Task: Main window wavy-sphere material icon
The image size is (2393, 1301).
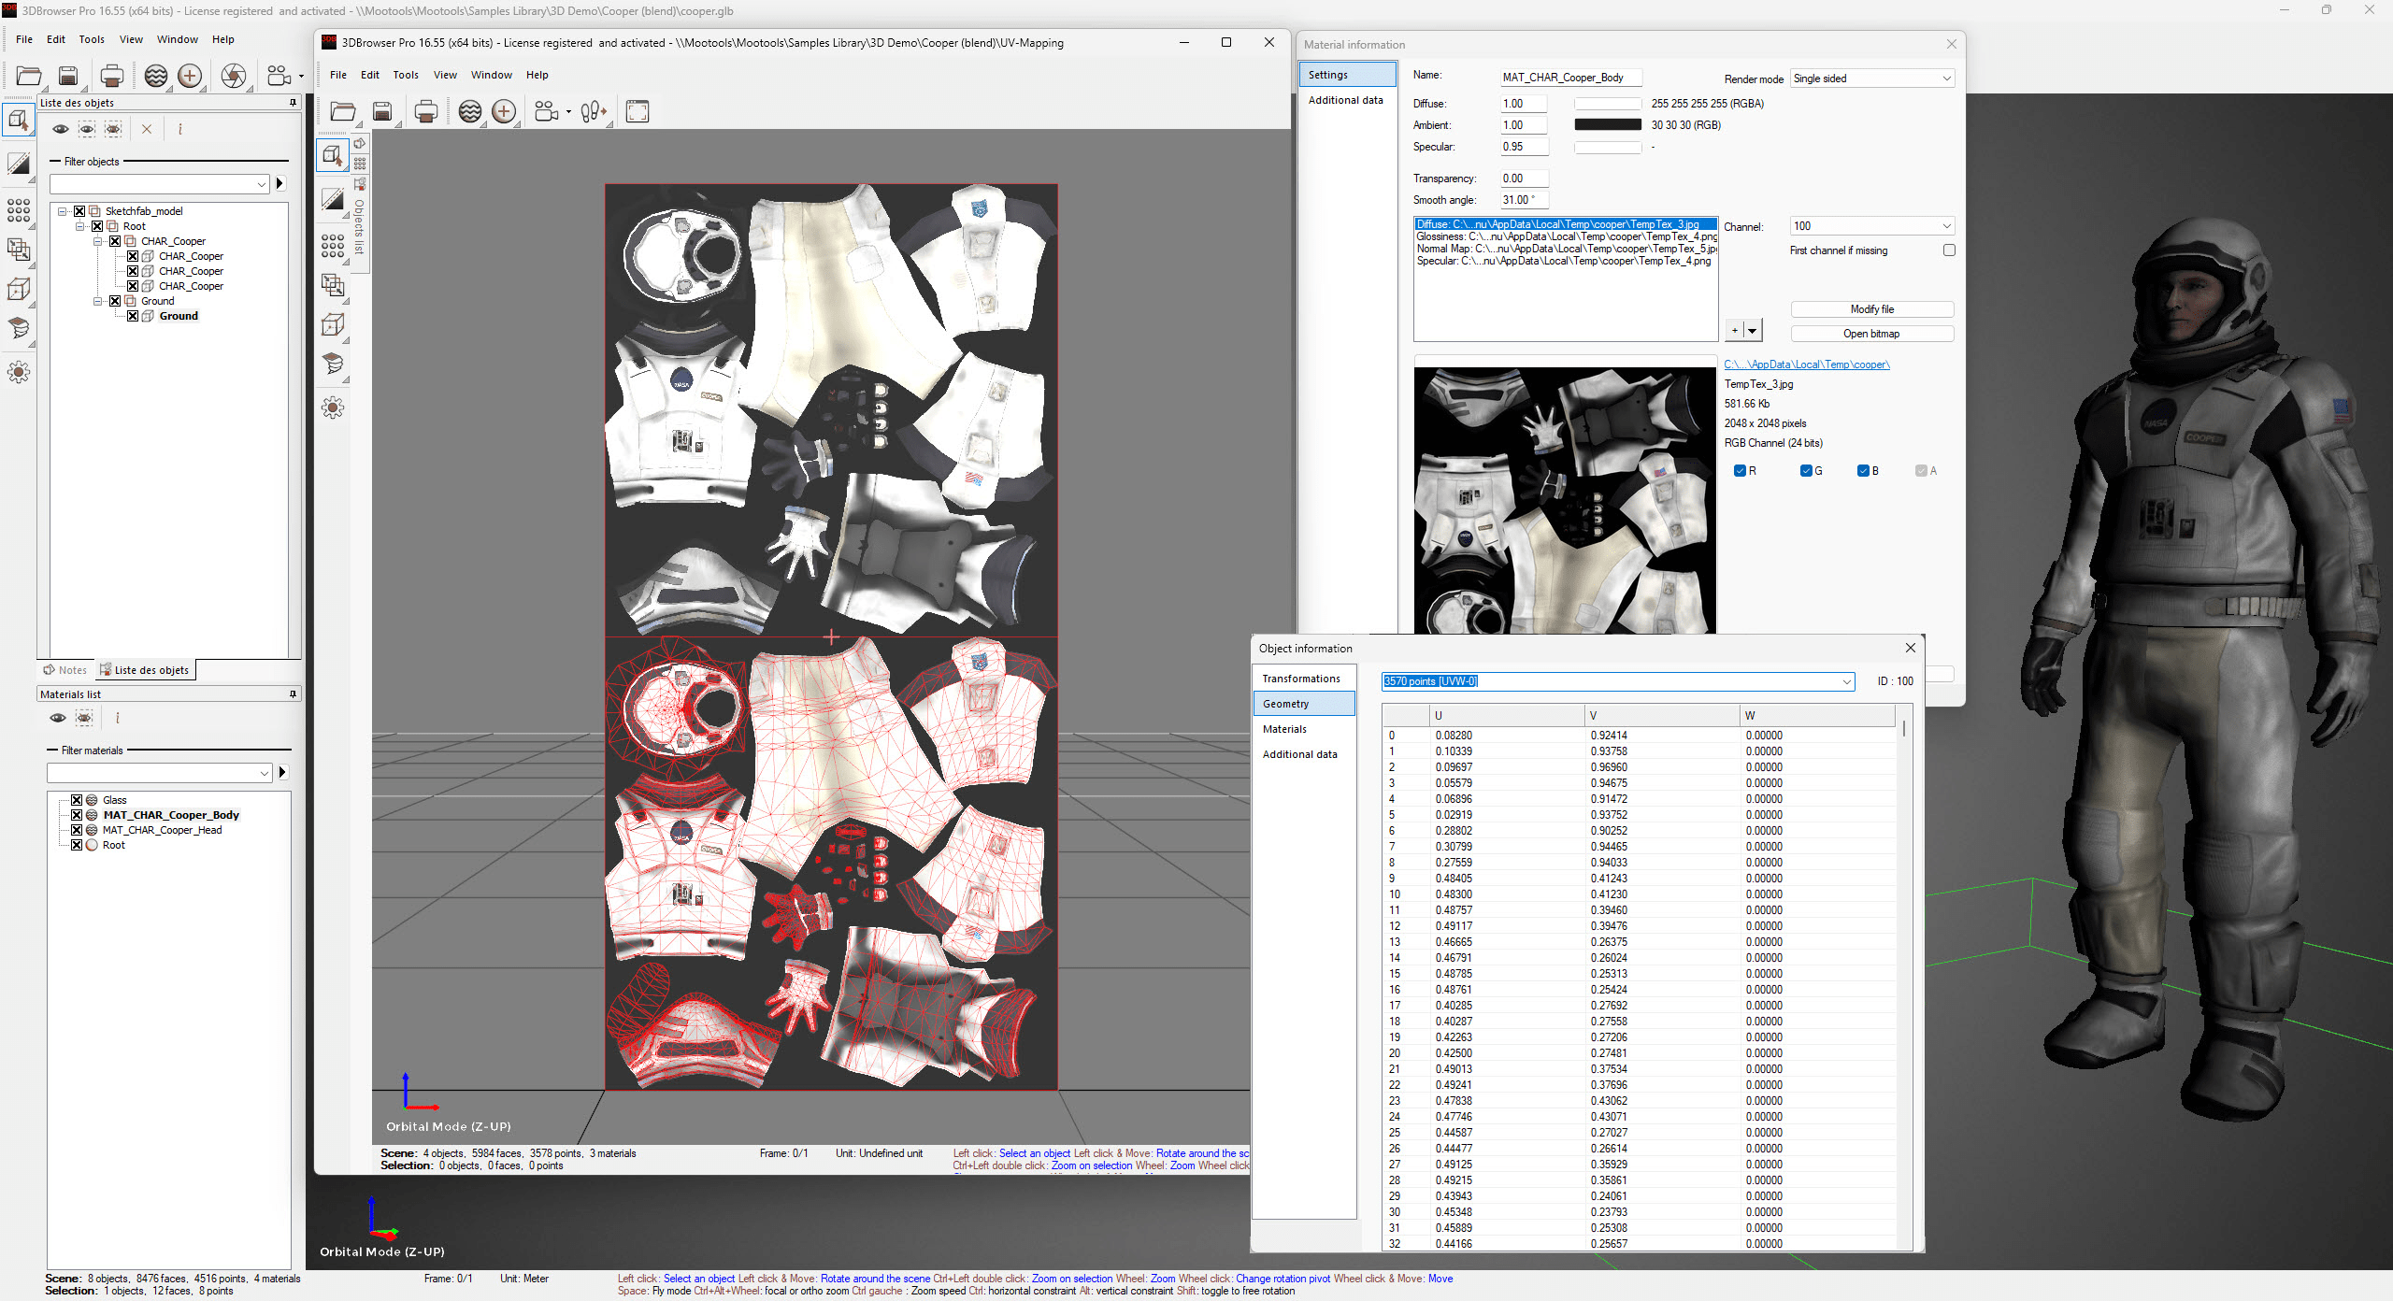Action: tap(156, 76)
